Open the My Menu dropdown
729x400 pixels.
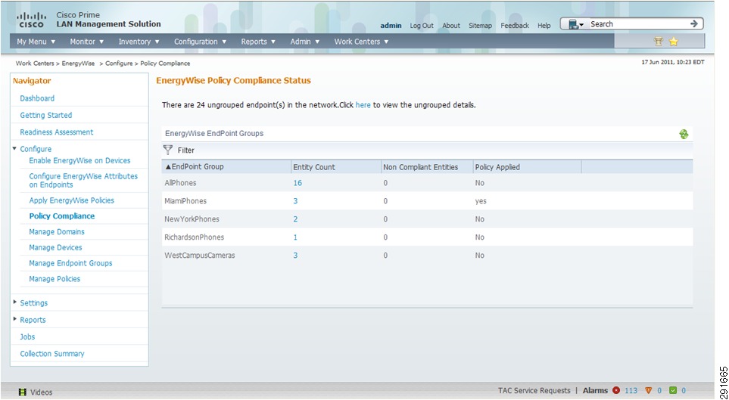[36, 42]
